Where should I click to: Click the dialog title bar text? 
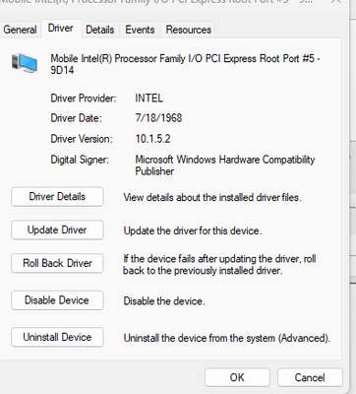[156, 2]
